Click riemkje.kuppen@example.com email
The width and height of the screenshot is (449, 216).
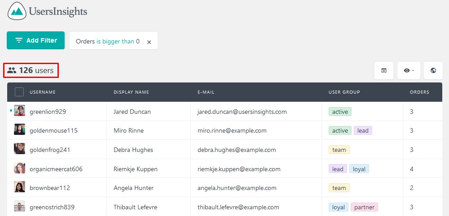point(239,169)
